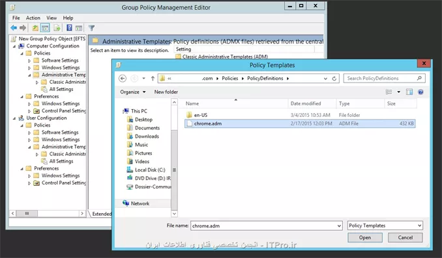Click the Refresh icon in the address bar

pos(334,79)
